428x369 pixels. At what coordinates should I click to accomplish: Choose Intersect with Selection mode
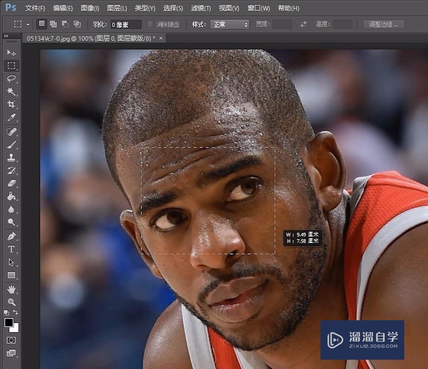pos(77,24)
